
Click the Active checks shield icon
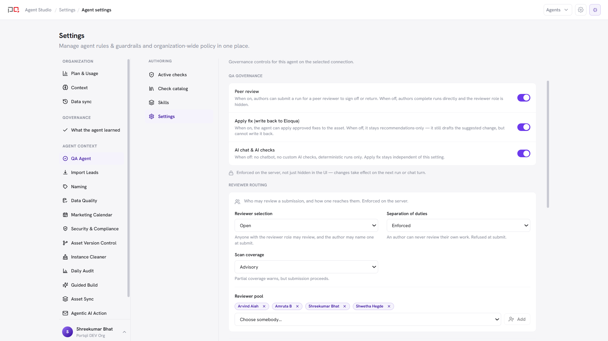[152, 75]
